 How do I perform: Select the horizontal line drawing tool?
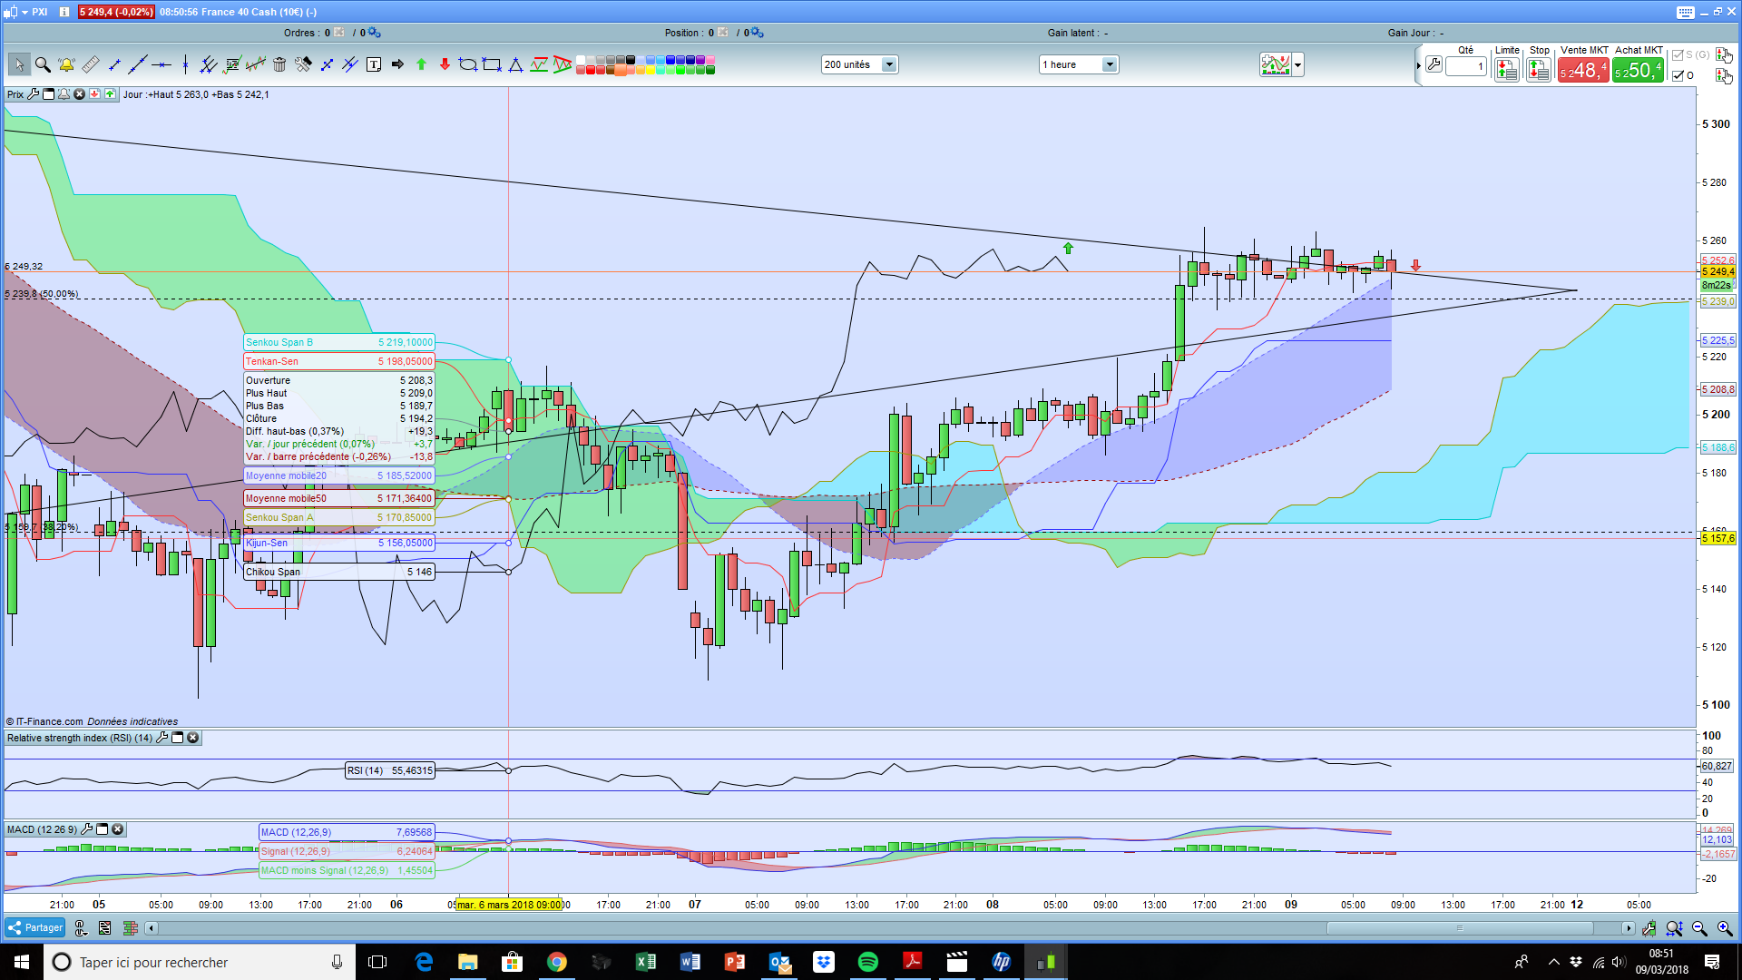pos(161,64)
